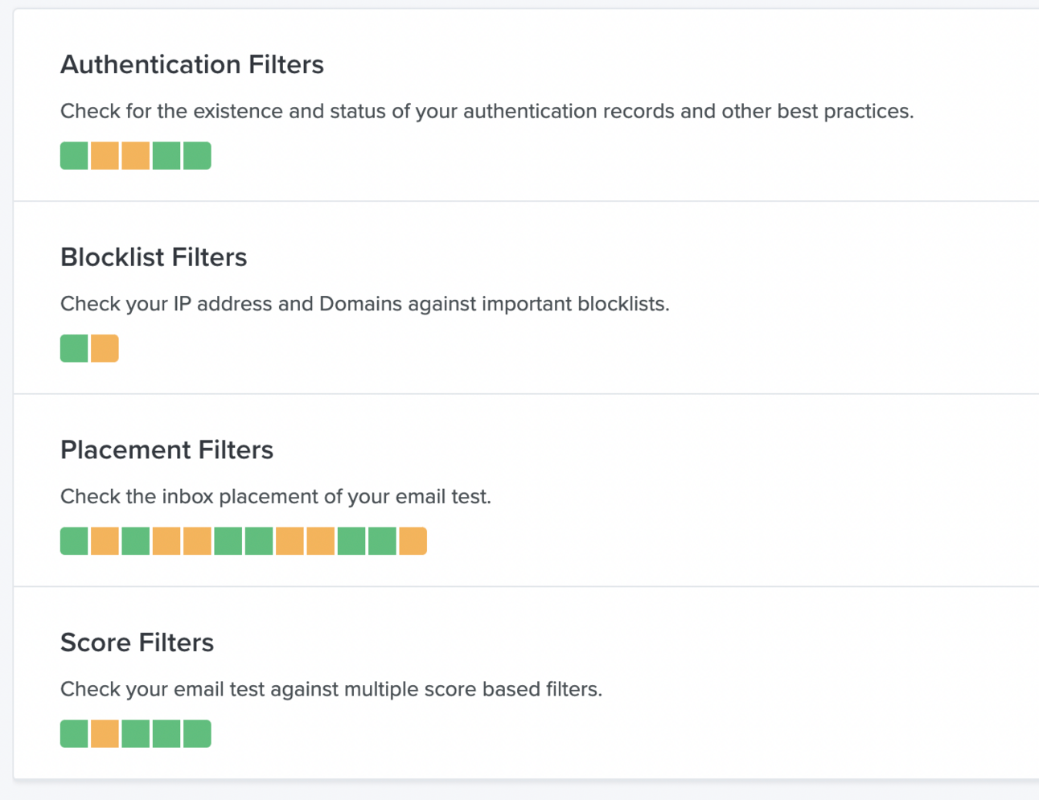Click the Blocklist Filters description text
1039x800 pixels.
pos(364,304)
